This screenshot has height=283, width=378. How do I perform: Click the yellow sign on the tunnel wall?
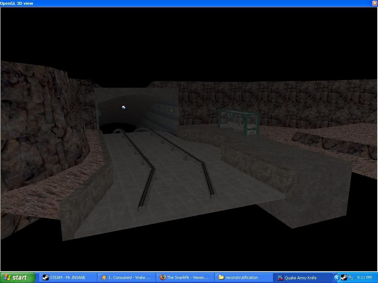[x=171, y=110]
